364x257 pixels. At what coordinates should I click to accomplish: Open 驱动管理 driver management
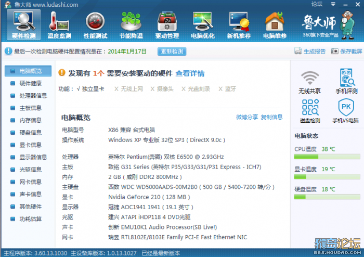[x=167, y=25]
